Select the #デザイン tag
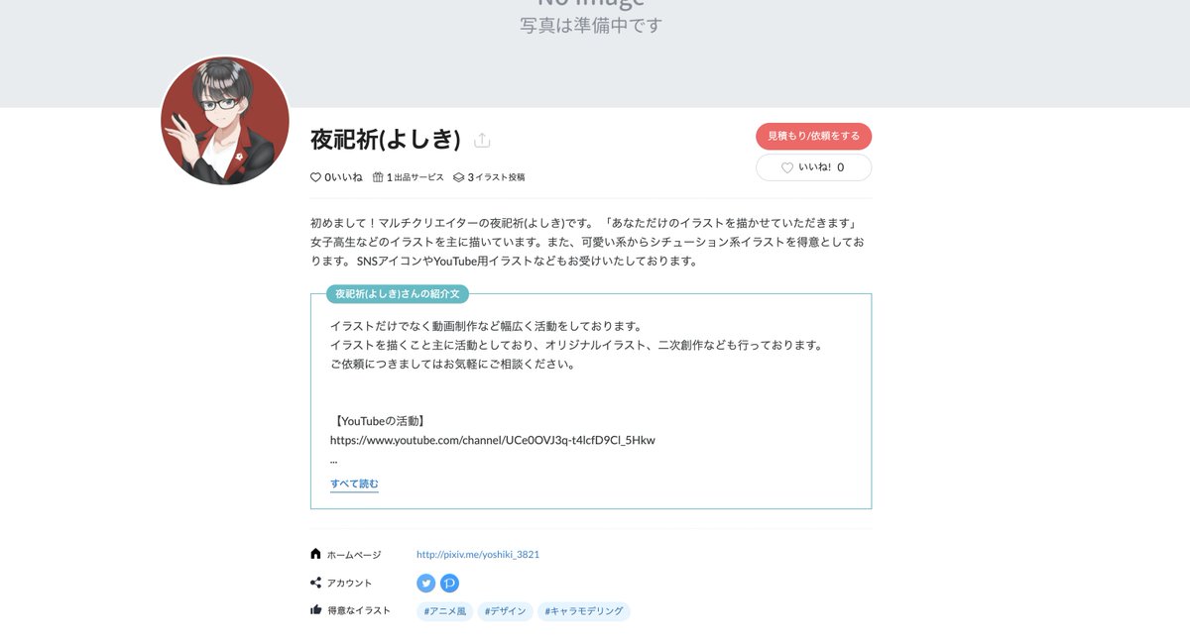Image resolution: width=1190 pixels, height=642 pixels. [505, 611]
